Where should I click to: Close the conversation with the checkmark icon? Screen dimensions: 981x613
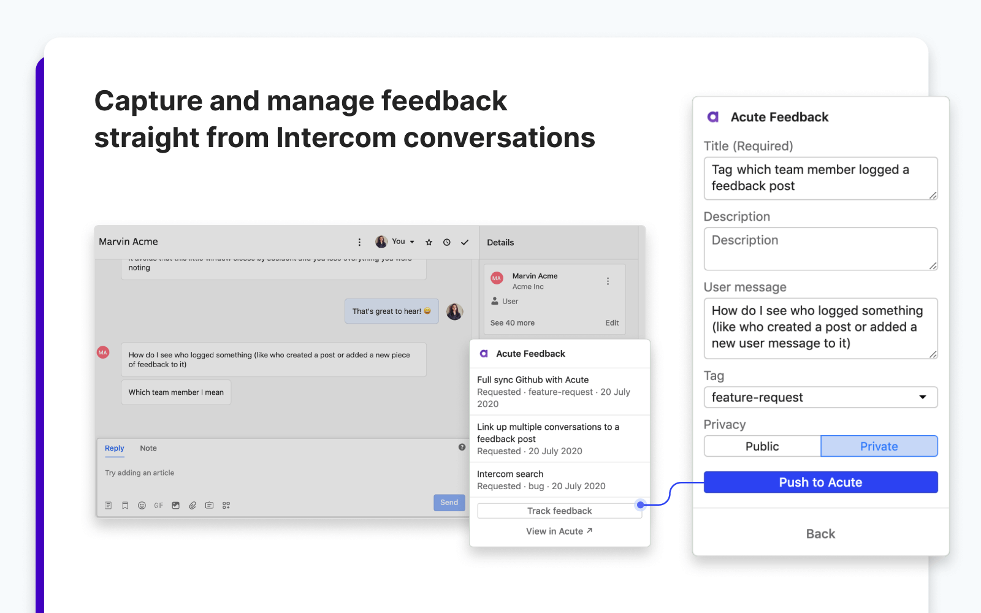point(465,242)
